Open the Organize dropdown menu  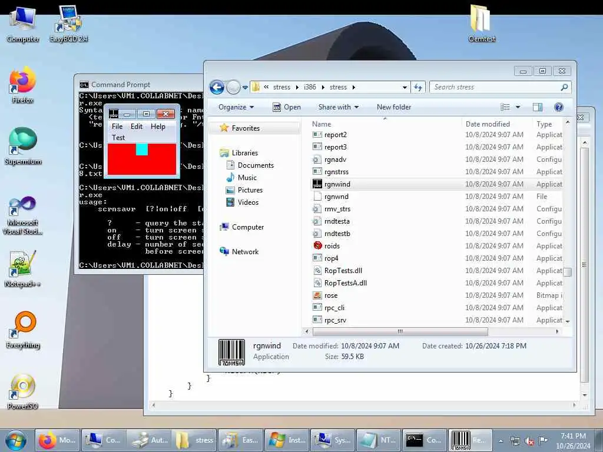(x=236, y=107)
